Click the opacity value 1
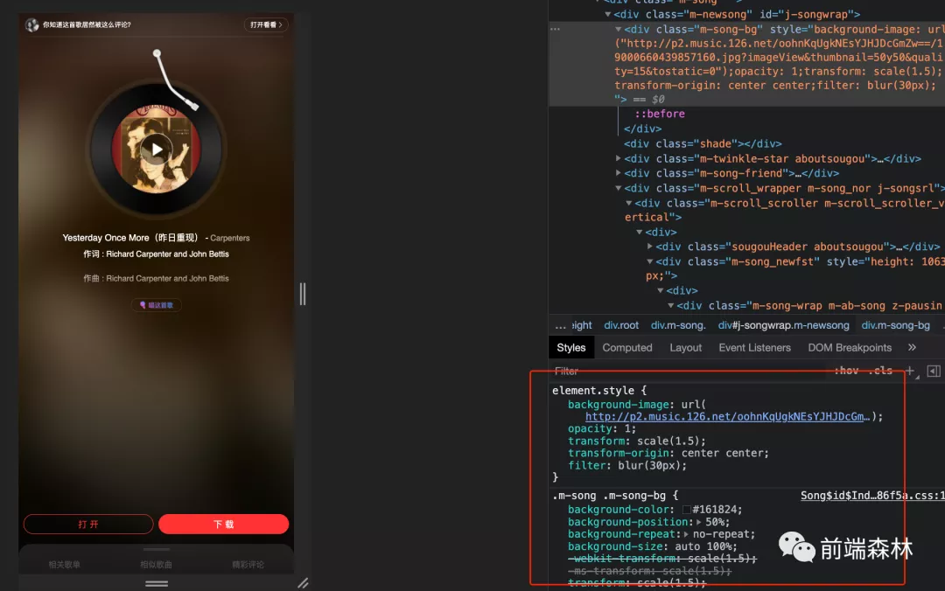Image resolution: width=945 pixels, height=591 pixels. (626, 429)
